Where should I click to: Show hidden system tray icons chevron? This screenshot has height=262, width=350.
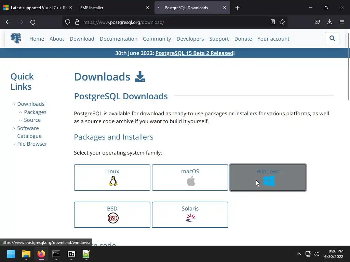298,254
